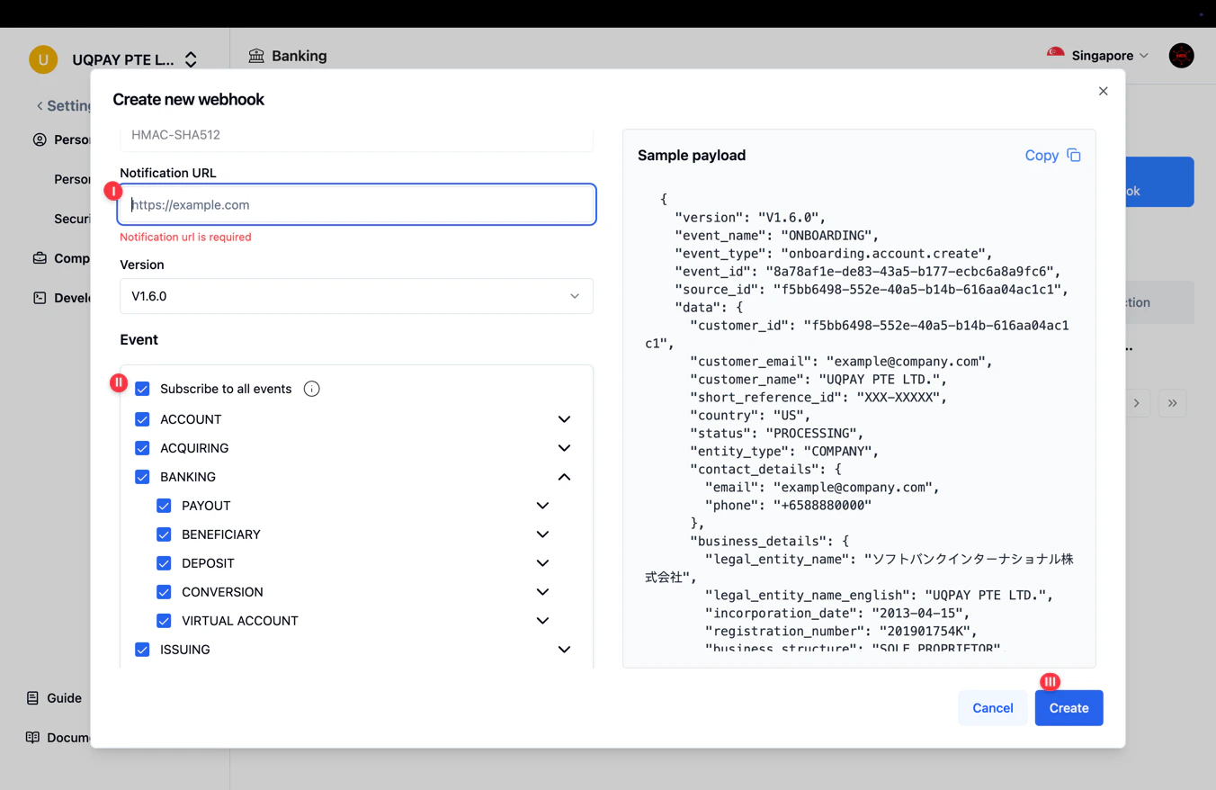Open the Singapore region dropdown
Screen dimensions: 1216x790
click(x=1095, y=55)
